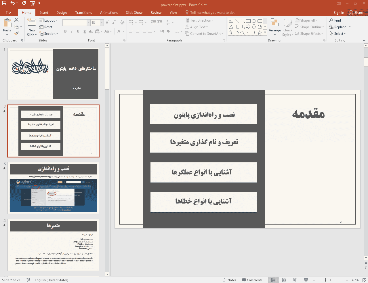Open the Animations tab
This screenshot has width=368, height=283.
coord(109,13)
